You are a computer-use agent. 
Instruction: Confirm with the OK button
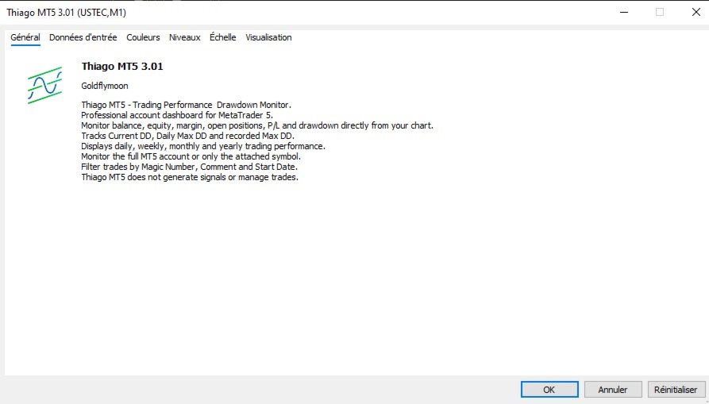(549, 390)
